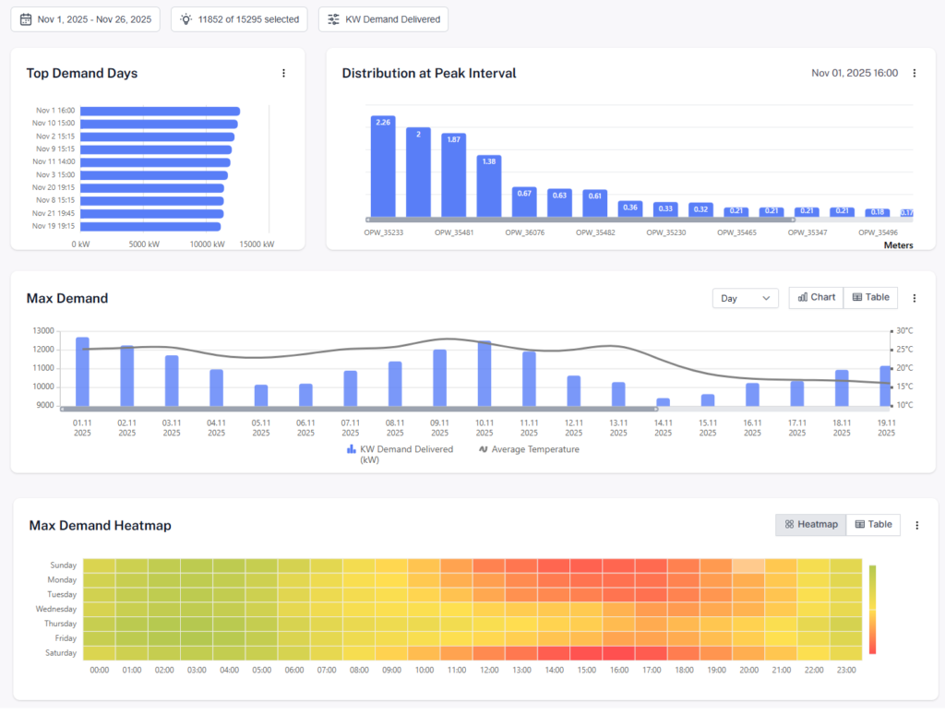The image size is (945, 714).
Task: Click the 0.61 distribution bar
Action: [x=595, y=203]
